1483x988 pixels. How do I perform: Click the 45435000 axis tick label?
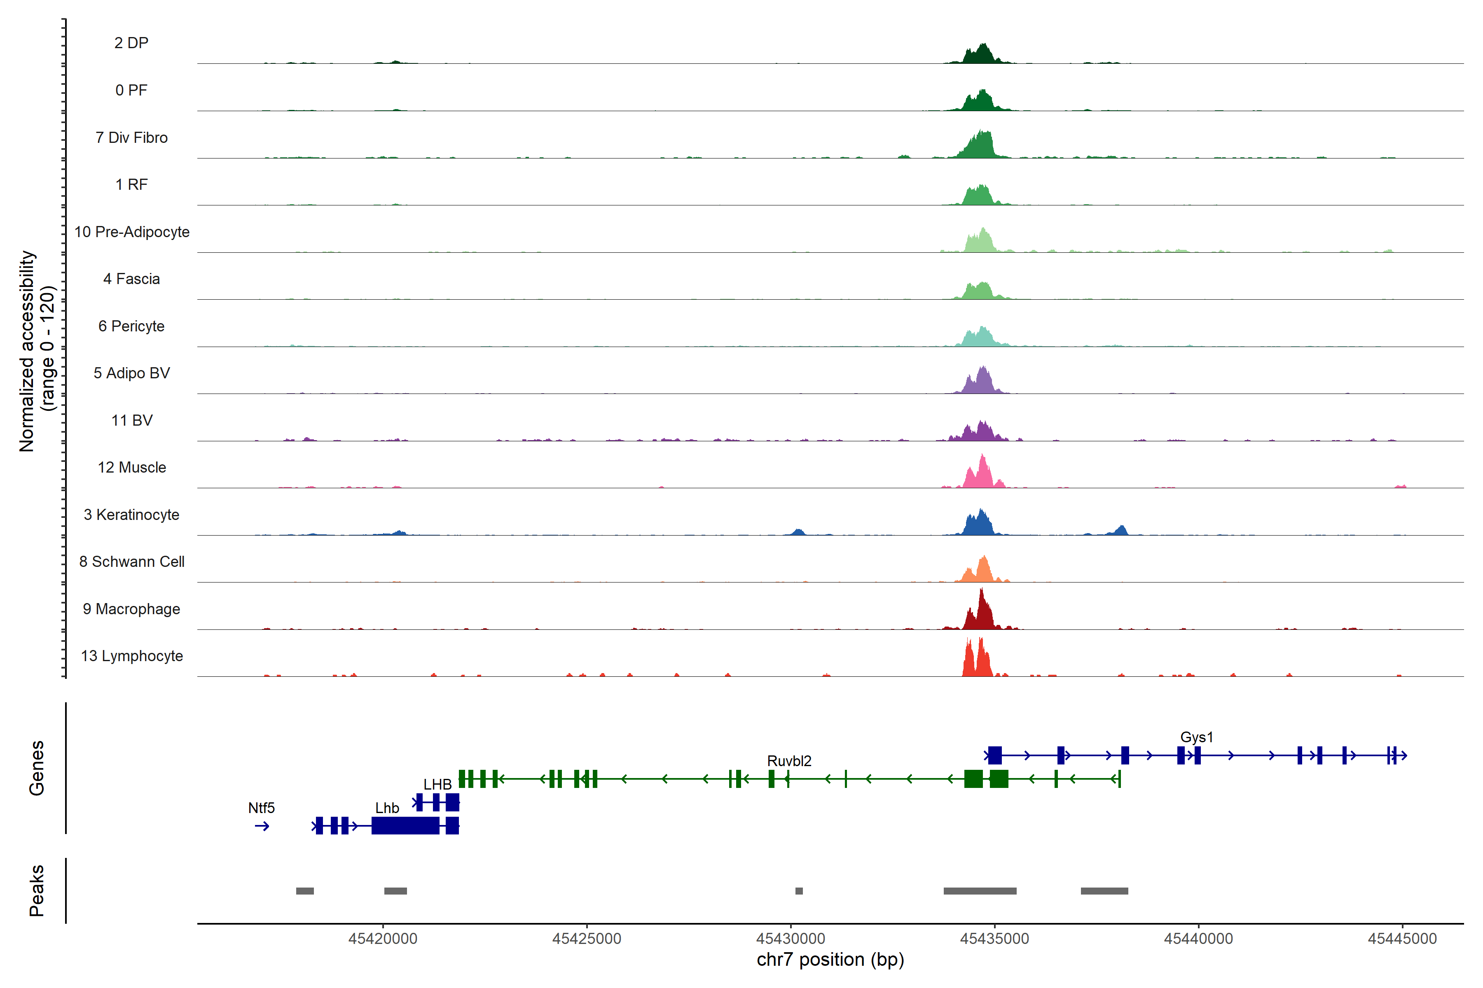click(994, 939)
